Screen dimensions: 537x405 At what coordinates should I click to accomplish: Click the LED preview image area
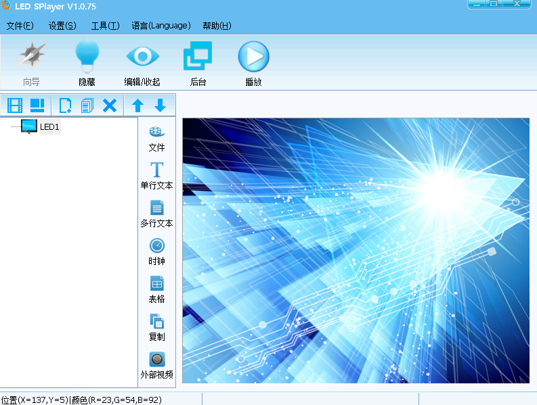click(x=356, y=251)
